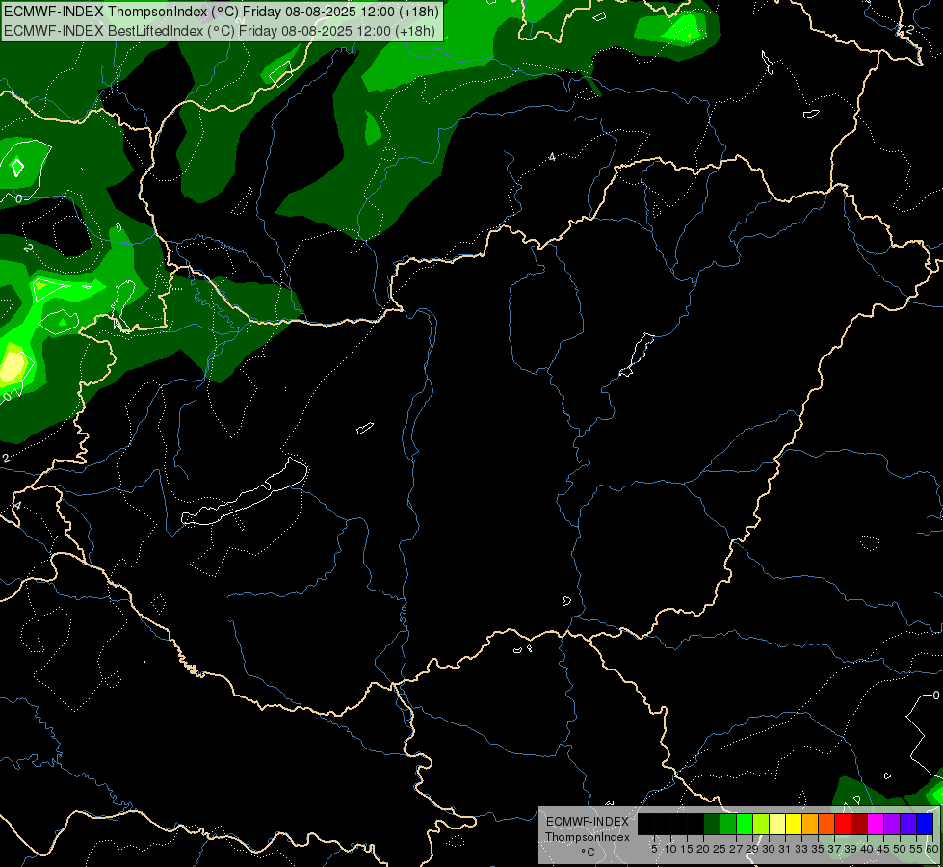Click the legend tick value 29
Screen dimensions: 943x867
point(751,849)
